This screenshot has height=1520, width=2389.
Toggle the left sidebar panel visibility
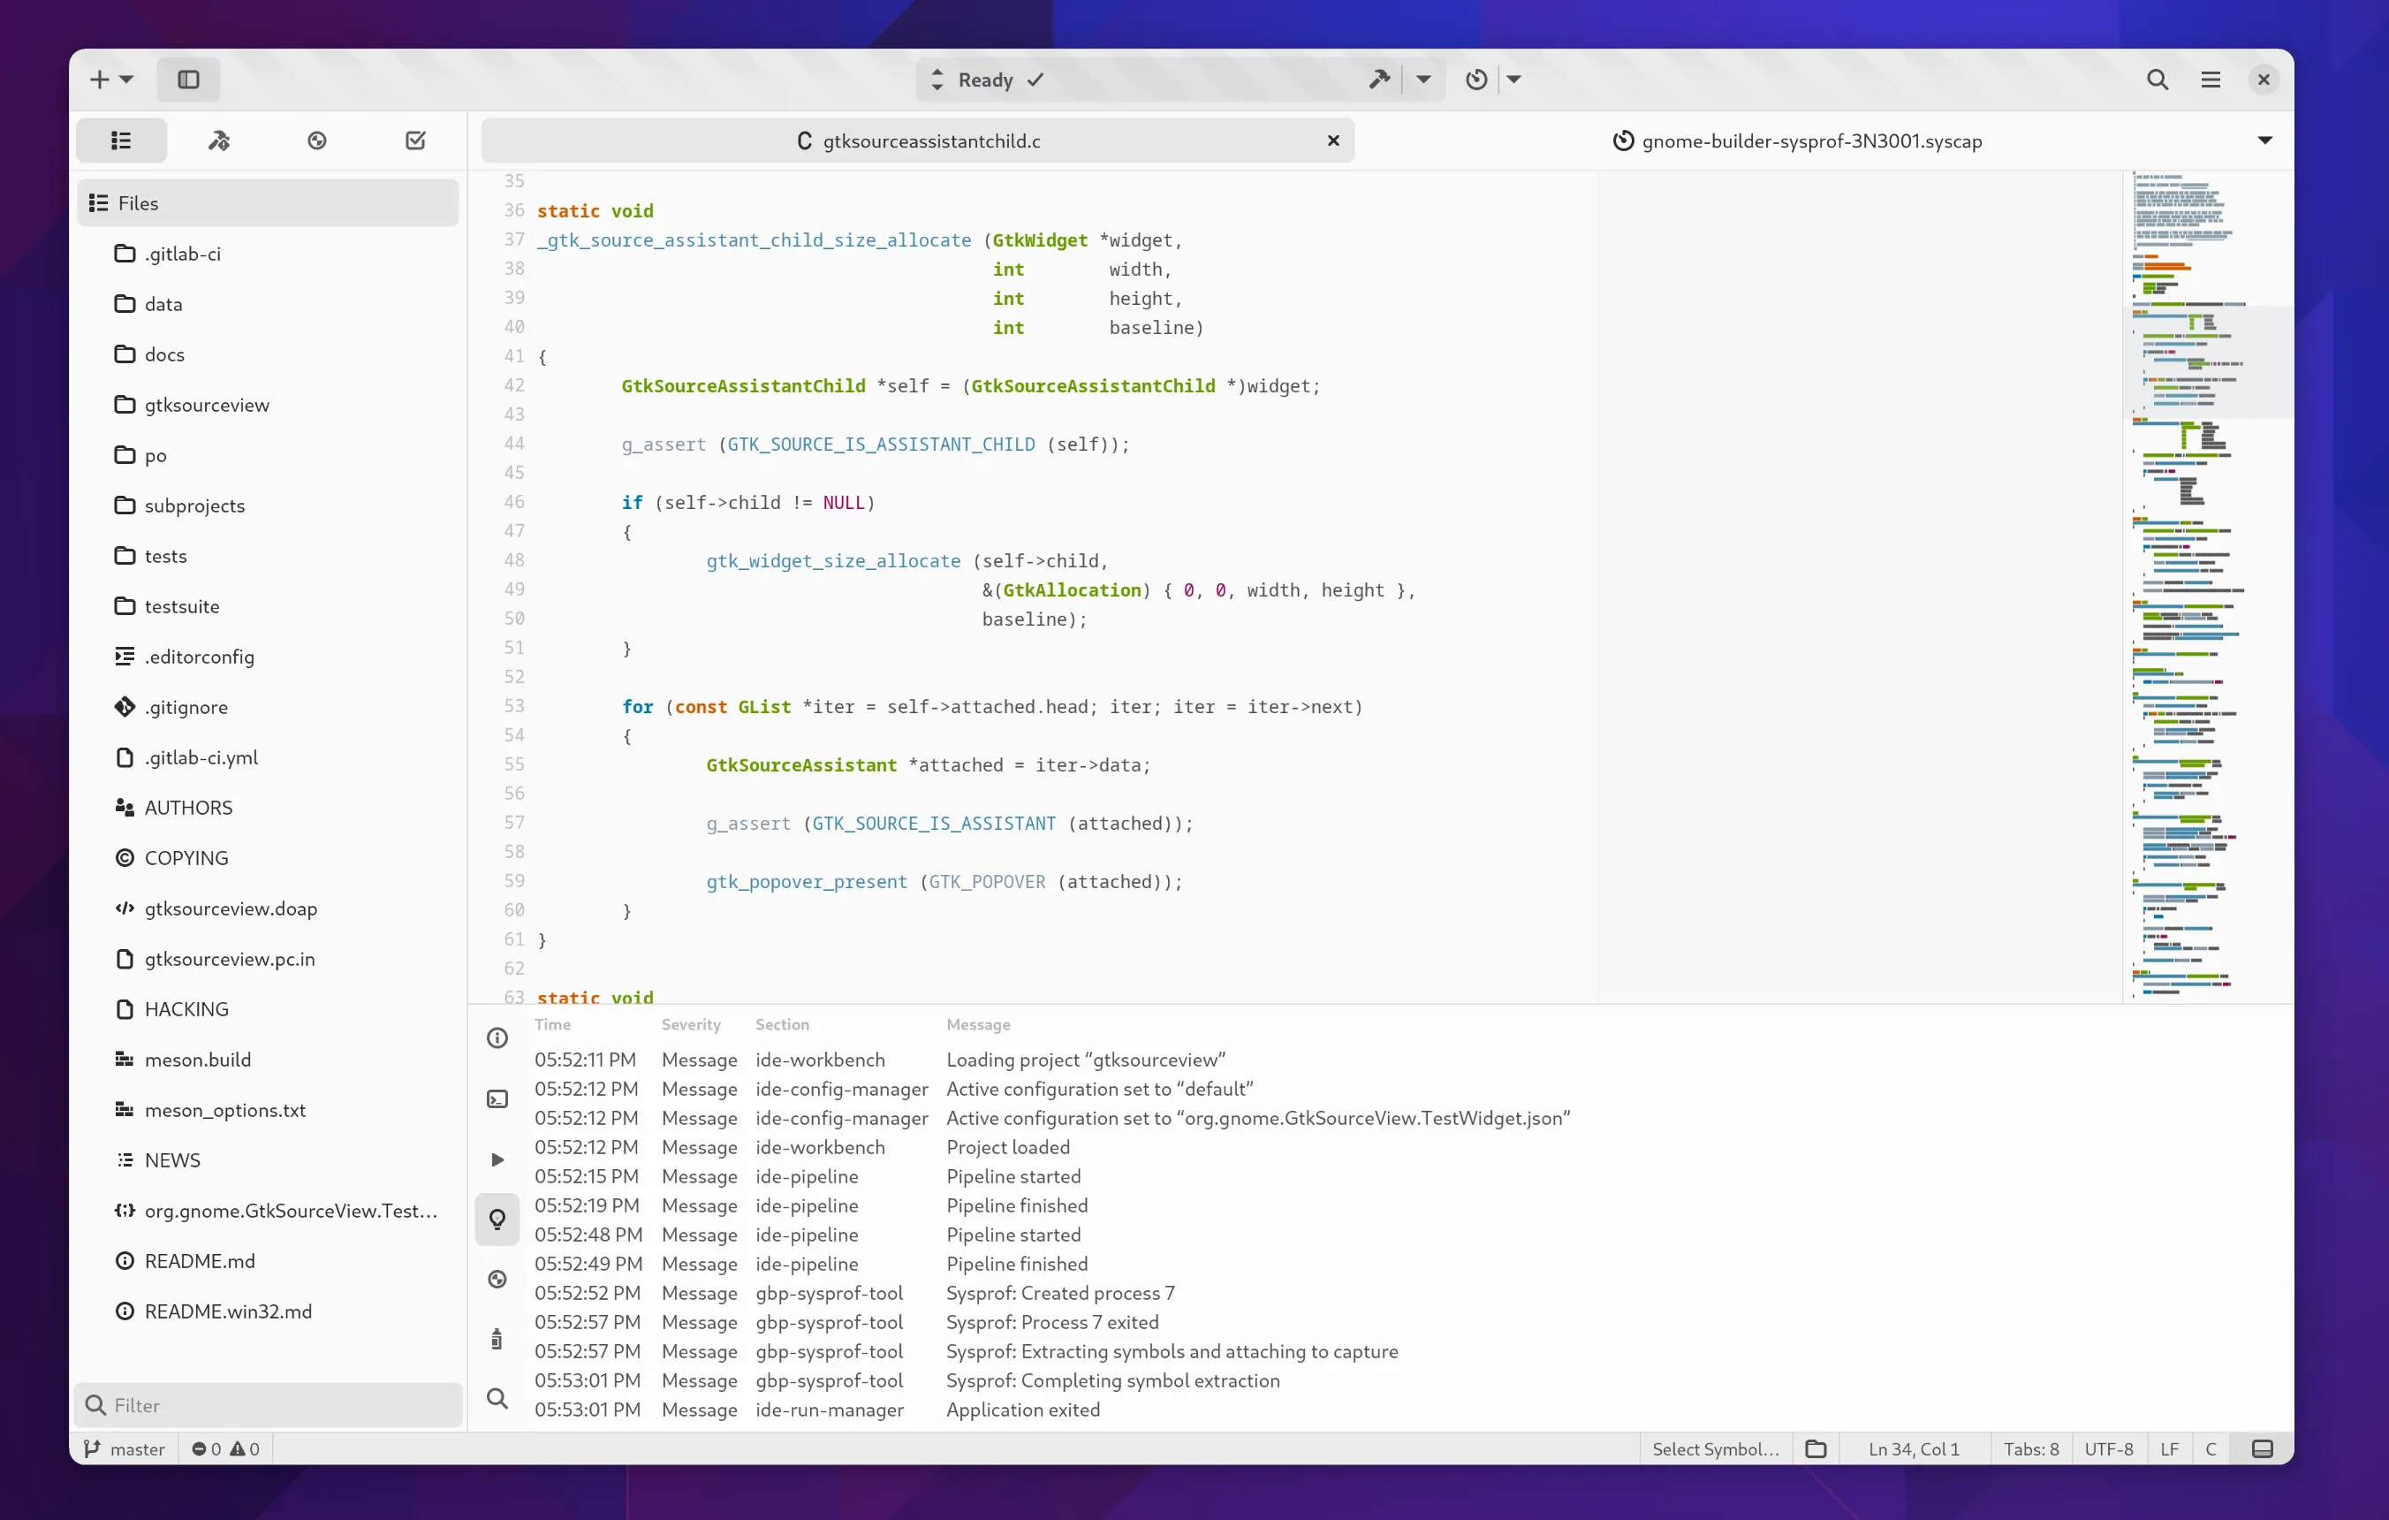coord(187,80)
